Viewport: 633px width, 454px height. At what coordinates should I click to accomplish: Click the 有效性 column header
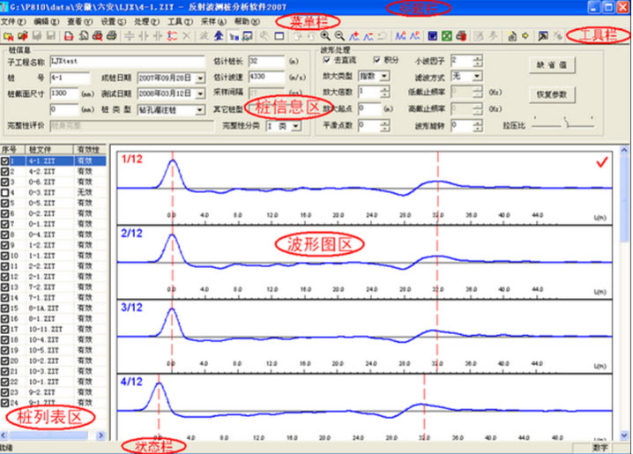(x=90, y=150)
